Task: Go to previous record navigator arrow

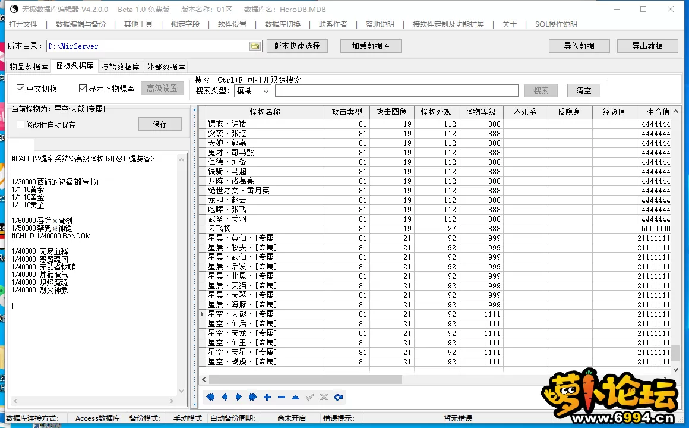Action: tap(225, 397)
